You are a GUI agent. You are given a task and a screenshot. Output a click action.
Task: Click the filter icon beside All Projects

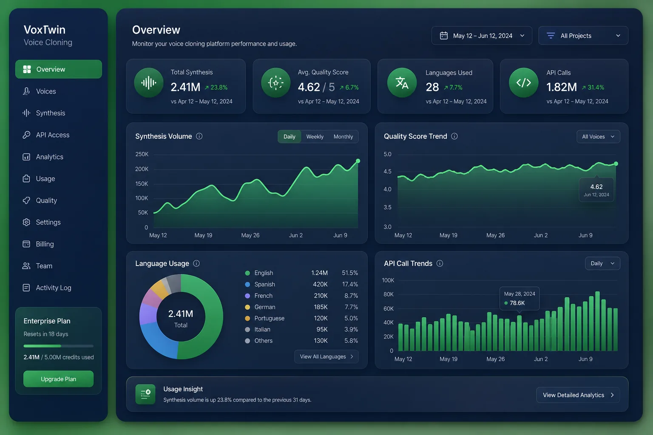tap(551, 36)
